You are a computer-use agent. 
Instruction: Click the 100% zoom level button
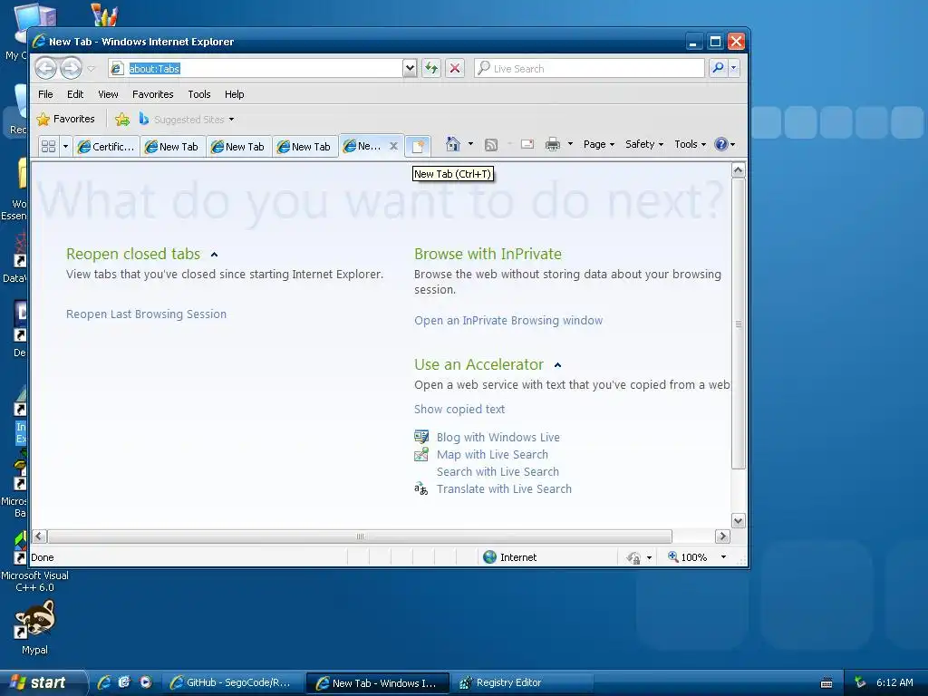688,557
